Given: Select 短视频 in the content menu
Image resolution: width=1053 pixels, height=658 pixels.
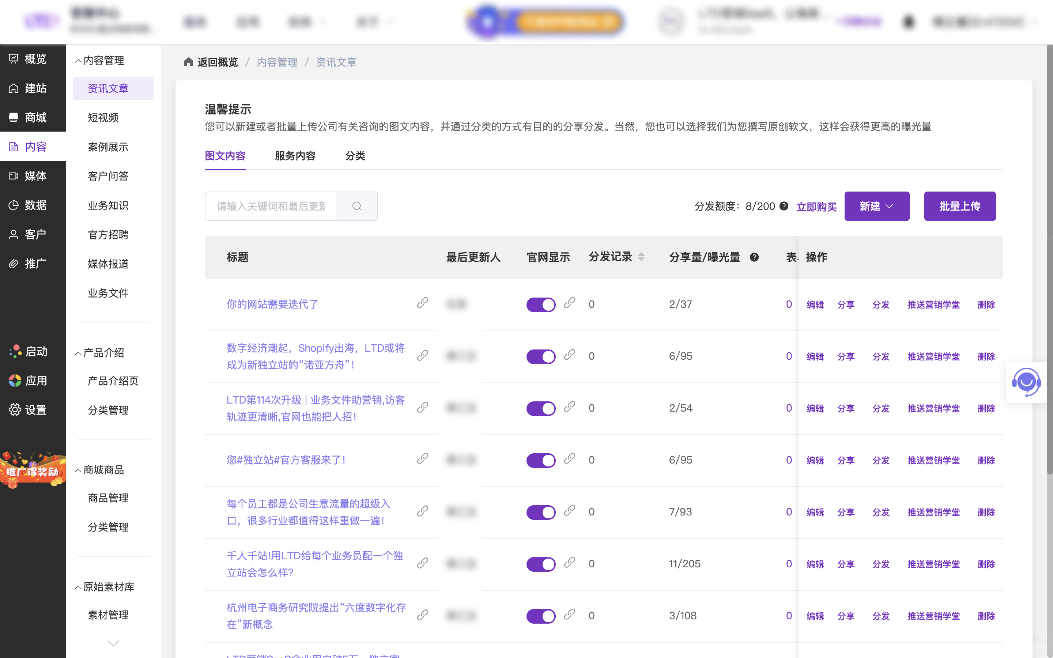Looking at the screenshot, I should (103, 117).
